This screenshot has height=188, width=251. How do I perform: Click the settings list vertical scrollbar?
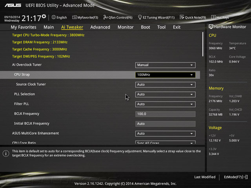203,44
